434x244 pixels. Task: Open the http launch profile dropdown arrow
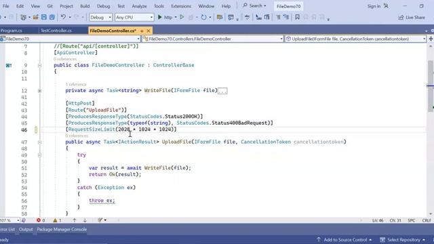[x=176, y=18]
